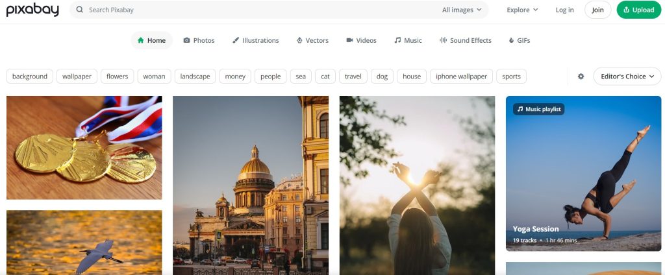Select the wallpaper tag chip
665x275 pixels.
point(77,77)
